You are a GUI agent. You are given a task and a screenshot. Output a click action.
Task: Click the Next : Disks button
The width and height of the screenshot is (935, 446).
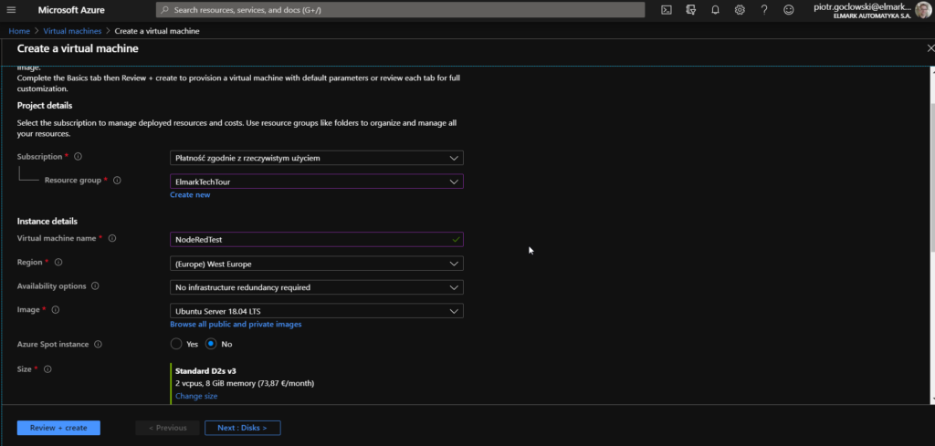(242, 428)
